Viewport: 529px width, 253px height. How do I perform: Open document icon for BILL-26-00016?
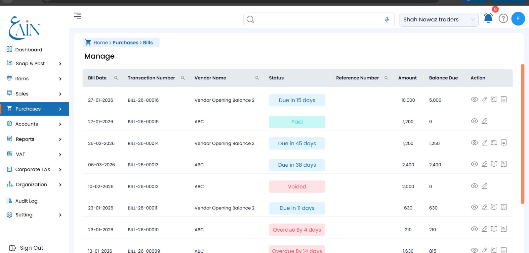(x=504, y=99)
